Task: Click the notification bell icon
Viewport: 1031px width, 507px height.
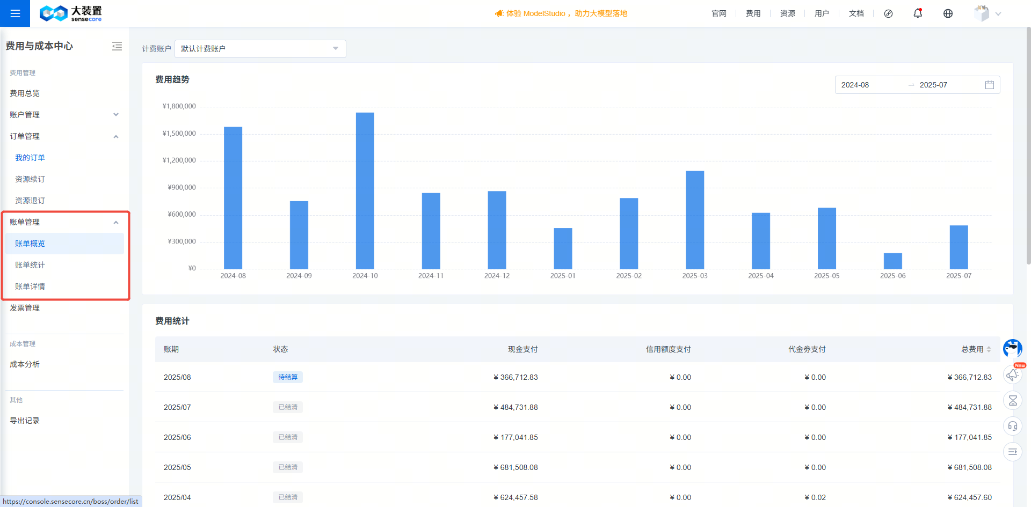Action: [918, 13]
